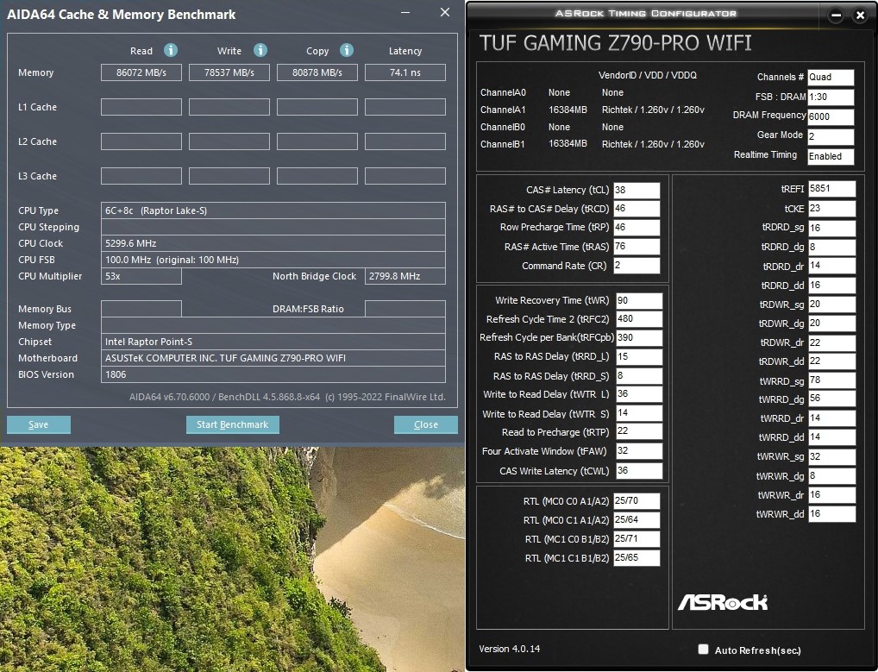Click the DRAM Frequency field 6000
Screen dimensions: 878x672
click(x=831, y=116)
